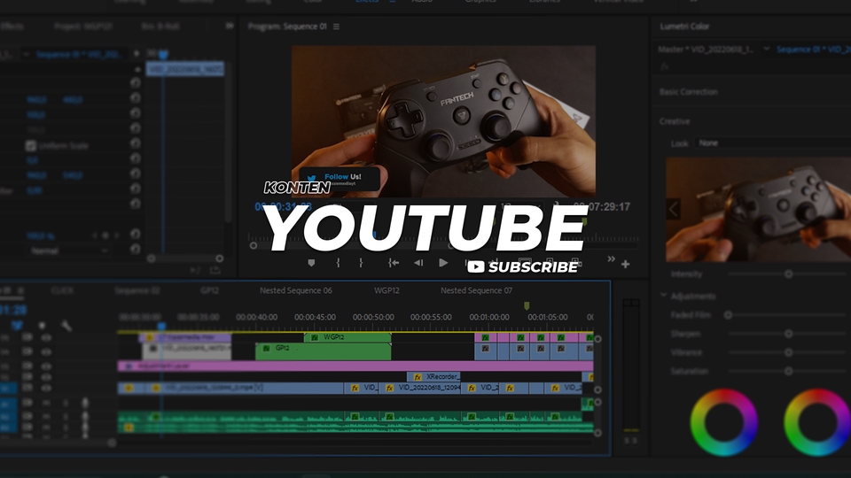Viewport: 851px width, 478px height.
Task: Solo the first audio track
Action: click(65, 403)
